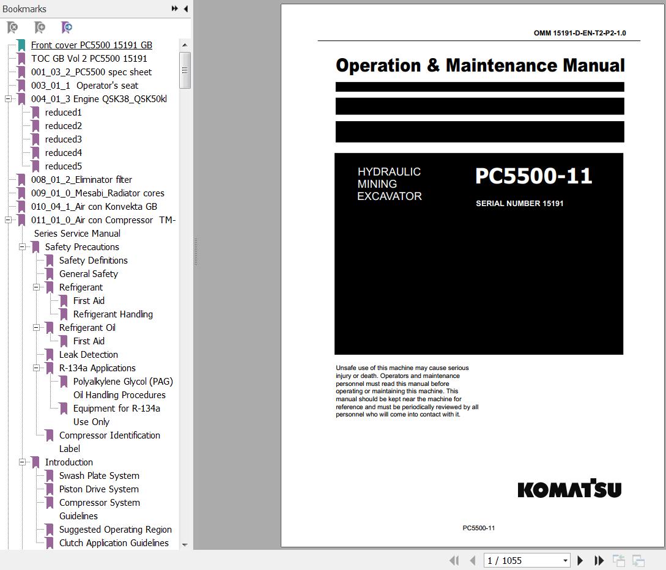Image resolution: width=666 pixels, height=570 pixels.
Task: Jump to the last page of the document
Action: tap(599, 561)
